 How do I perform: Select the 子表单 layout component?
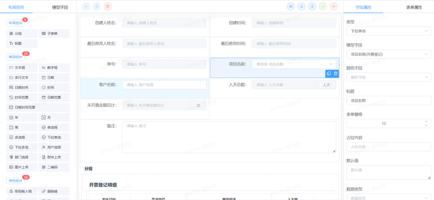coord(54,34)
